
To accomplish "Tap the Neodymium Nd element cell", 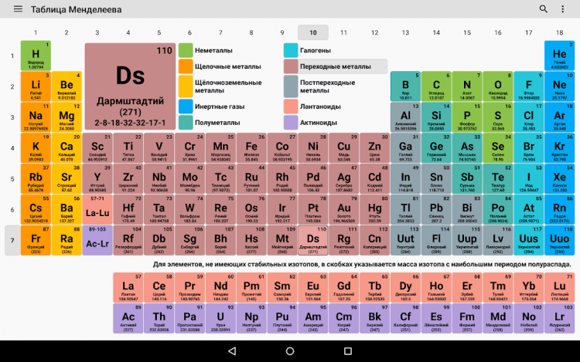I will pos(220,288).
